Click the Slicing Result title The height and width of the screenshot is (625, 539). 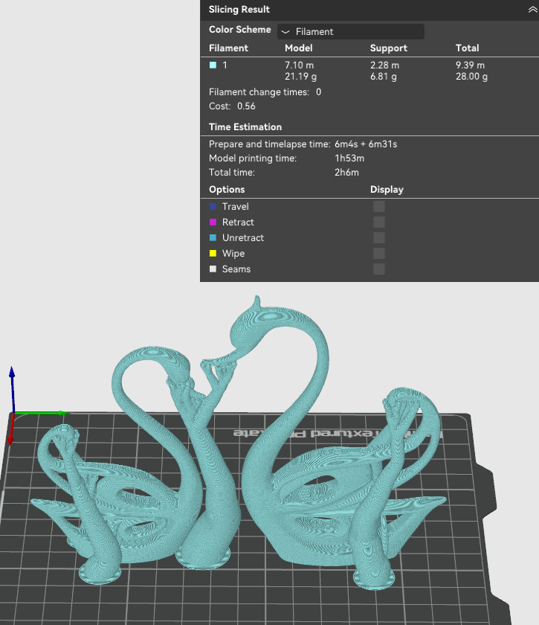point(239,10)
